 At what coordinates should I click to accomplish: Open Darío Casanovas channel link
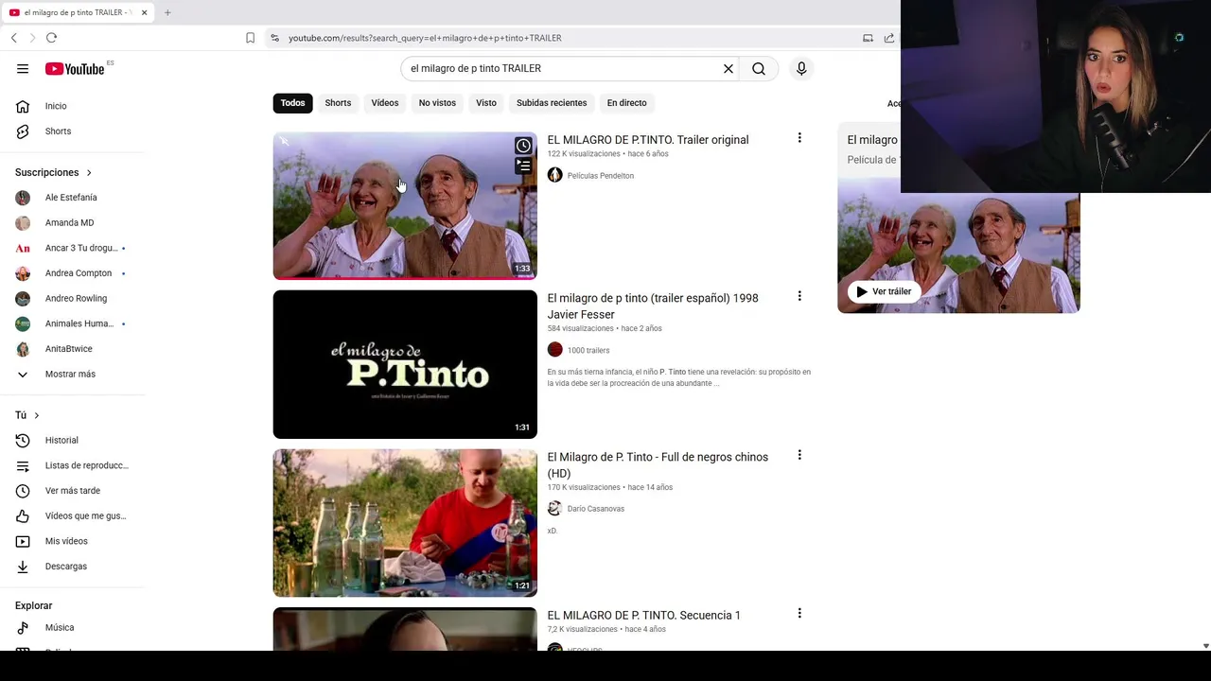(x=596, y=509)
